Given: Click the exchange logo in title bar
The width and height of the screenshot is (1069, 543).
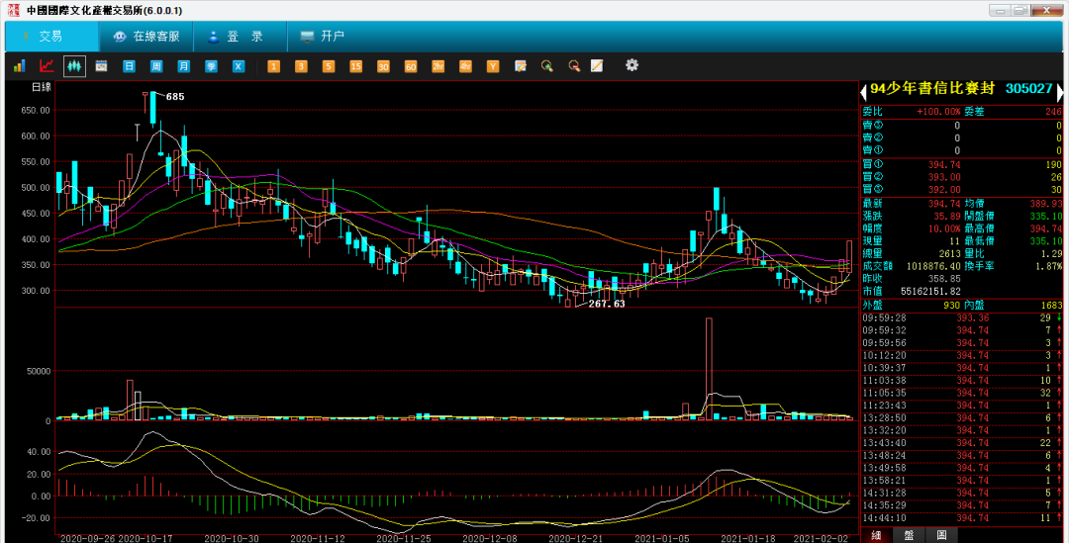Looking at the screenshot, I should (x=14, y=10).
